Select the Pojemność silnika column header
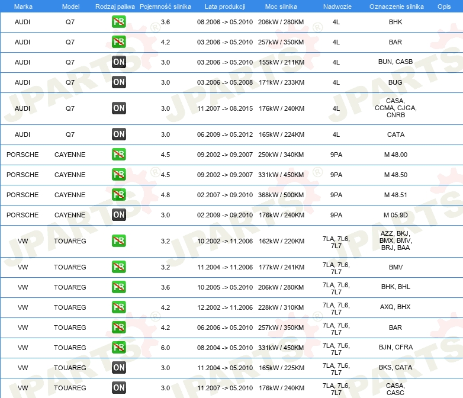The width and height of the screenshot is (463, 398). [x=165, y=7]
